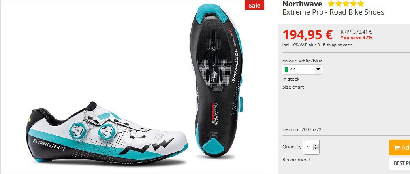Click the 194,95 € sale price
Screen dimensions: 410x174
307,34
